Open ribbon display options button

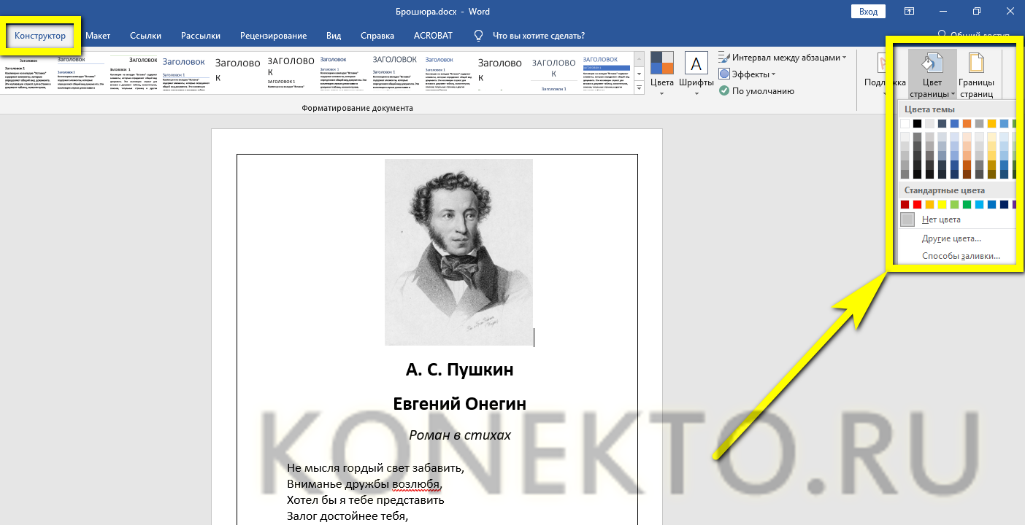(909, 12)
